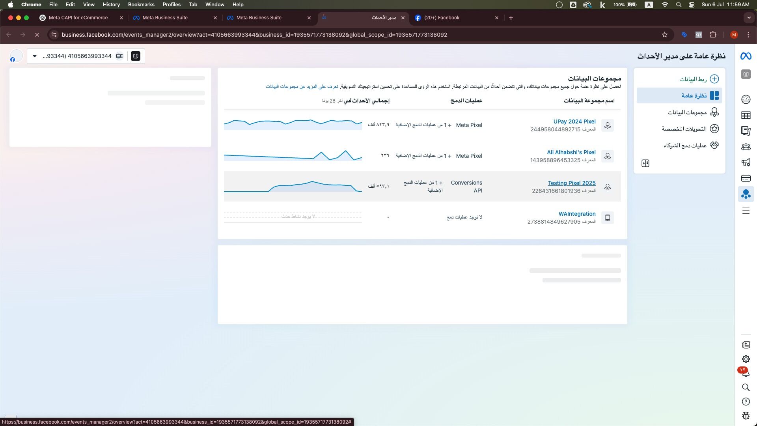Open the billing card icon in sidebar
The height and width of the screenshot is (426, 757).
pos(746,178)
